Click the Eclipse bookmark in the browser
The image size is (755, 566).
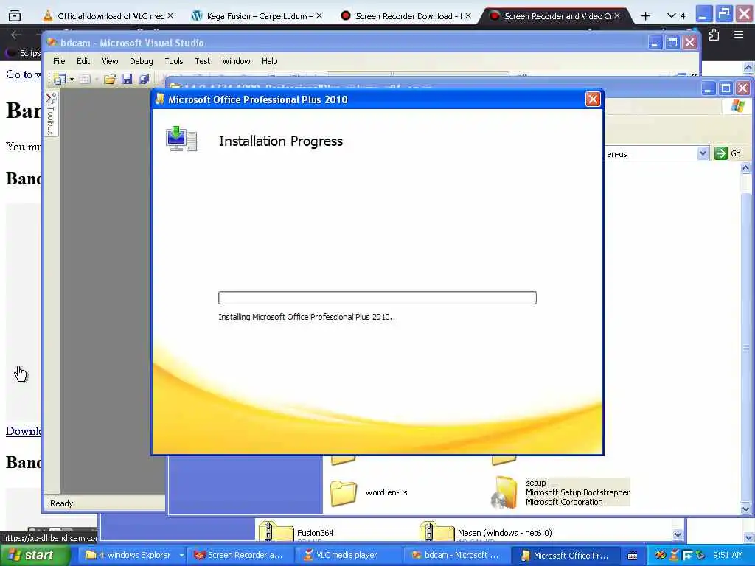pyautogui.click(x=24, y=53)
